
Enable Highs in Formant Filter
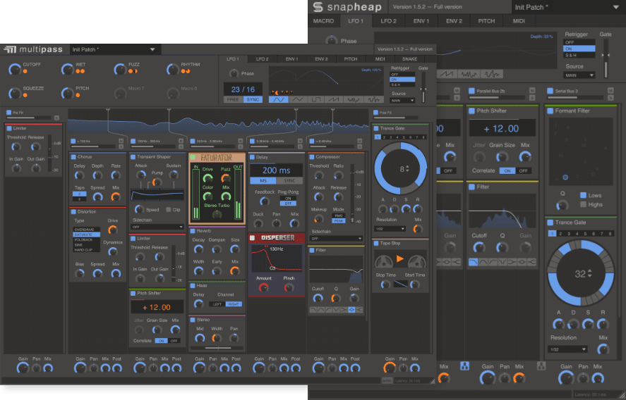click(583, 204)
